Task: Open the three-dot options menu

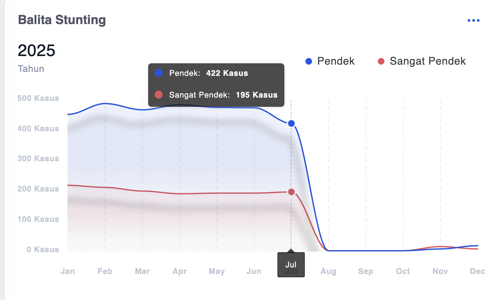Action: click(473, 20)
